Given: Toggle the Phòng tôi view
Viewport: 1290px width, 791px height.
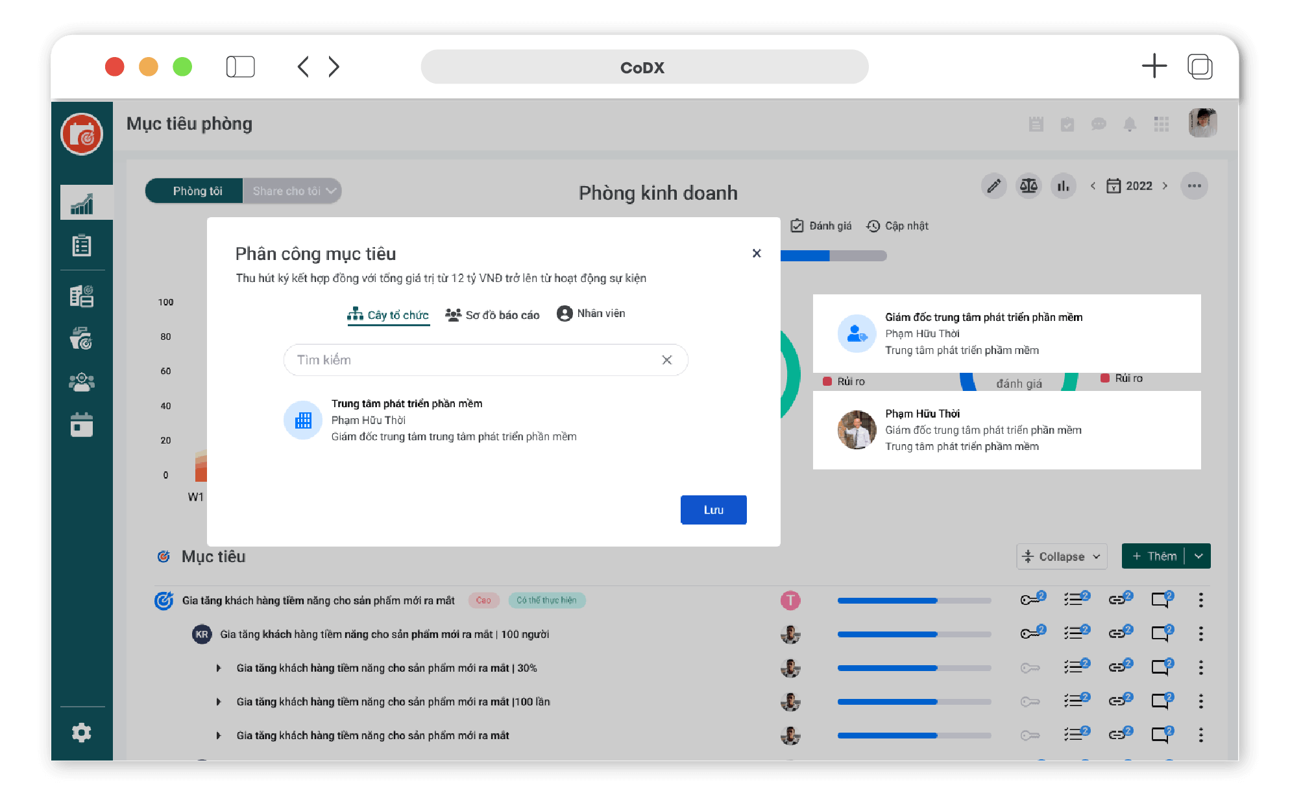Looking at the screenshot, I should [197, 191].
